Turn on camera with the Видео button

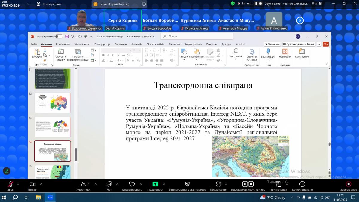click(32, 184)
